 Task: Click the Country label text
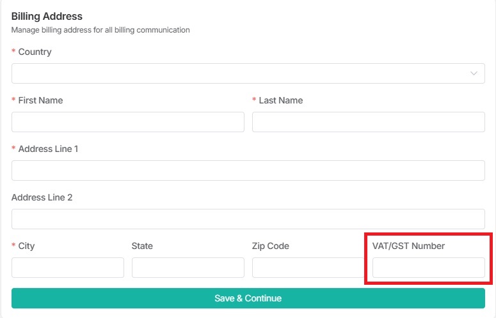(x=35, y=52)
